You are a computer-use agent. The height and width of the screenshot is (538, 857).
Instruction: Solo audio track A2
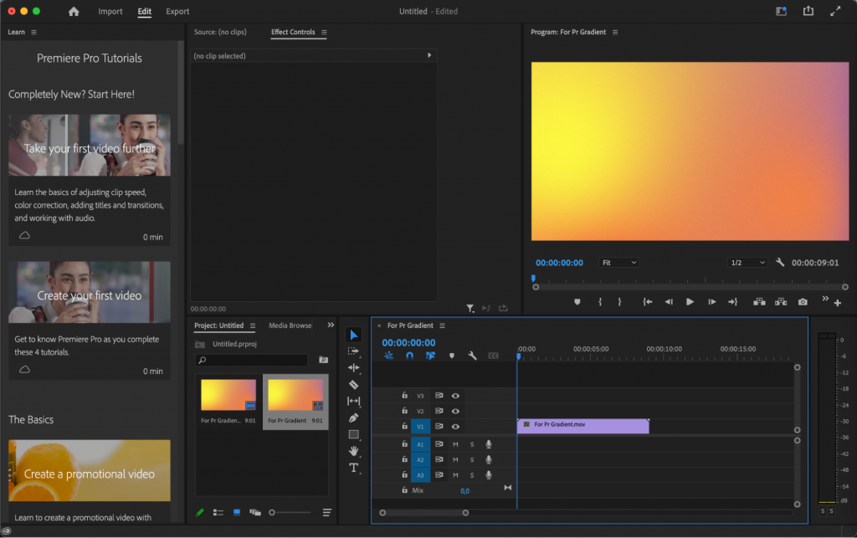click(x=472, y=459)
